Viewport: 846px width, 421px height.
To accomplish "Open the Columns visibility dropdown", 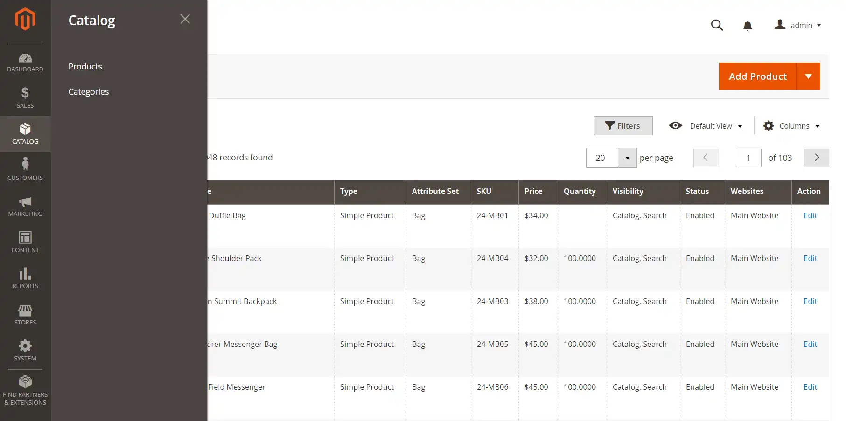I will (792, 126).
